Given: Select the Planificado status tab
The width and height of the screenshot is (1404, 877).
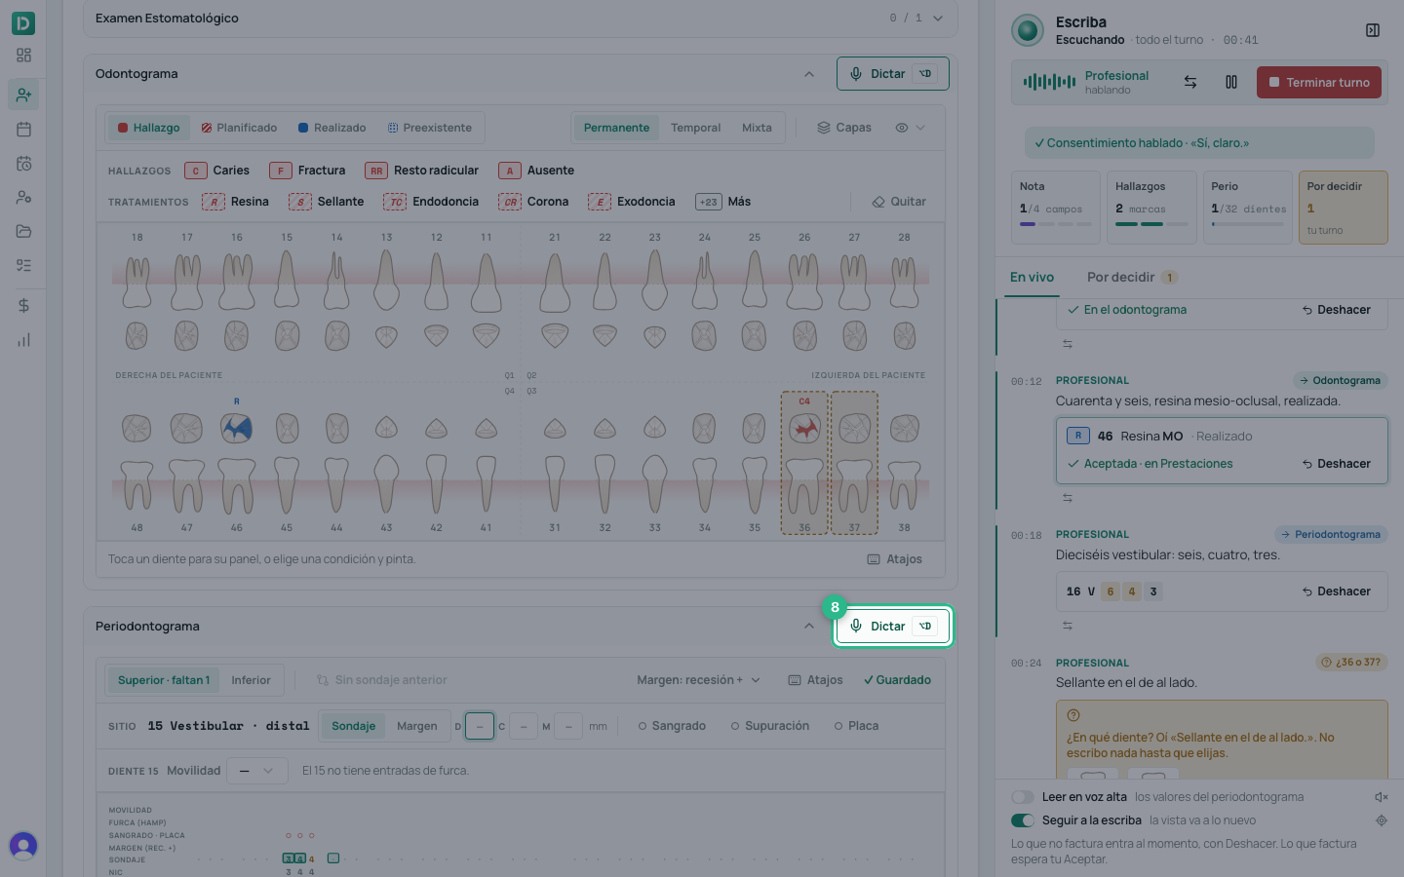Looking at the screenshot, I should pos(239,128).
